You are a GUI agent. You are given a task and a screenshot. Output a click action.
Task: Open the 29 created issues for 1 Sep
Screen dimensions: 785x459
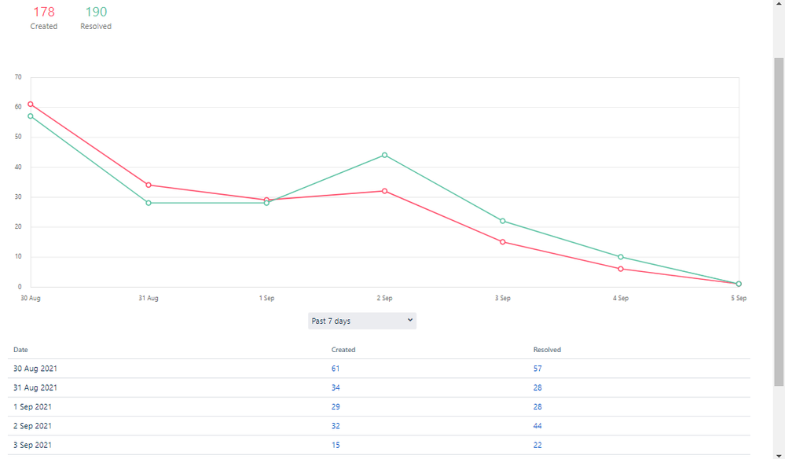point(335,406)
